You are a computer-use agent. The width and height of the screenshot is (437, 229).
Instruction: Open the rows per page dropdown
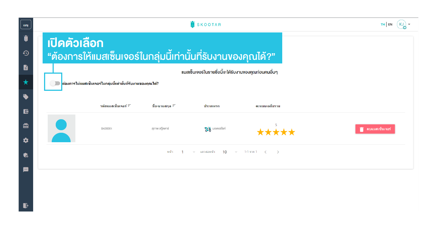[x=236, y=152]
